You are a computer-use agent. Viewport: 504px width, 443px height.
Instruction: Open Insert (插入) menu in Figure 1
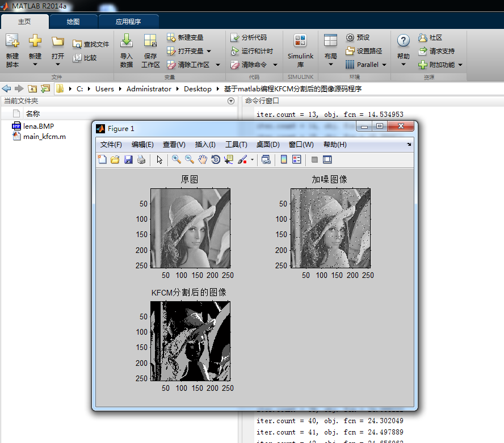(205, 145)
